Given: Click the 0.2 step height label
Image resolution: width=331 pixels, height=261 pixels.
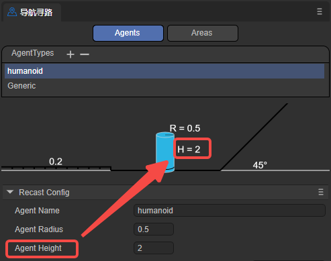Looking at the screenshot, I should tap(56, 162).
